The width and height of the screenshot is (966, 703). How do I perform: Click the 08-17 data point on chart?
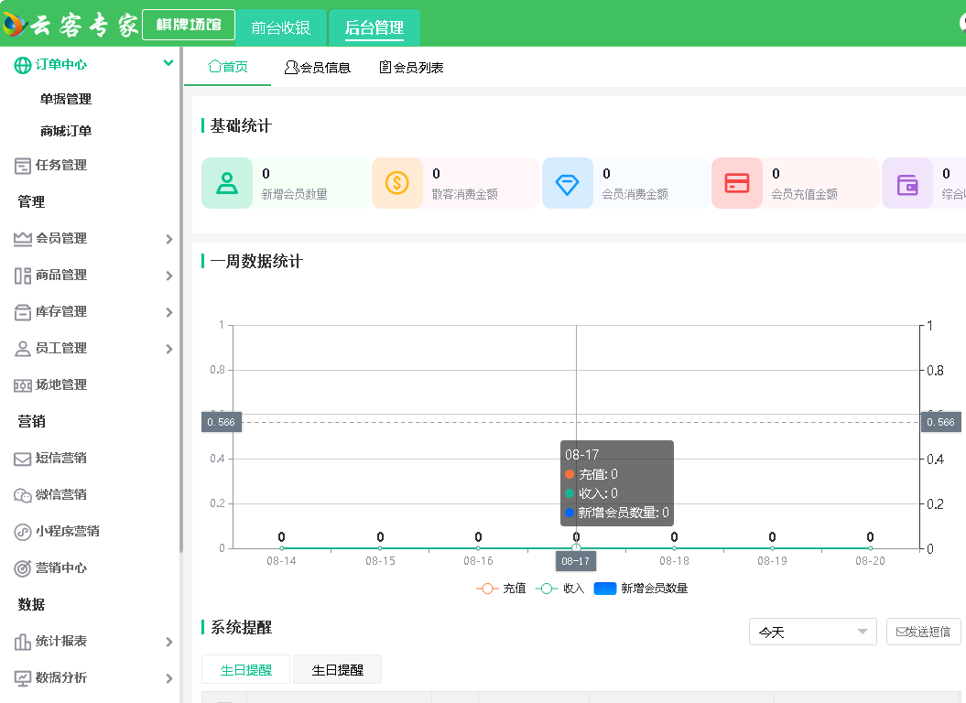pyautogui.click(x=576, y=547)
